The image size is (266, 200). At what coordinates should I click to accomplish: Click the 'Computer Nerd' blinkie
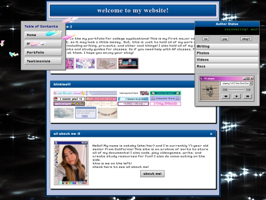click(165, 98)
